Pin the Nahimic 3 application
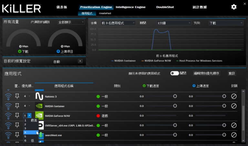248x146 pixels. point(17,96)
